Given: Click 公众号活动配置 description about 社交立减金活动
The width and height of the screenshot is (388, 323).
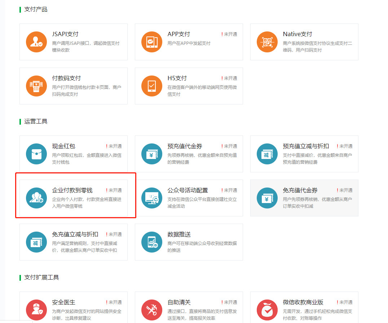Looking at the screenshot, I should (x=202, y=203).
